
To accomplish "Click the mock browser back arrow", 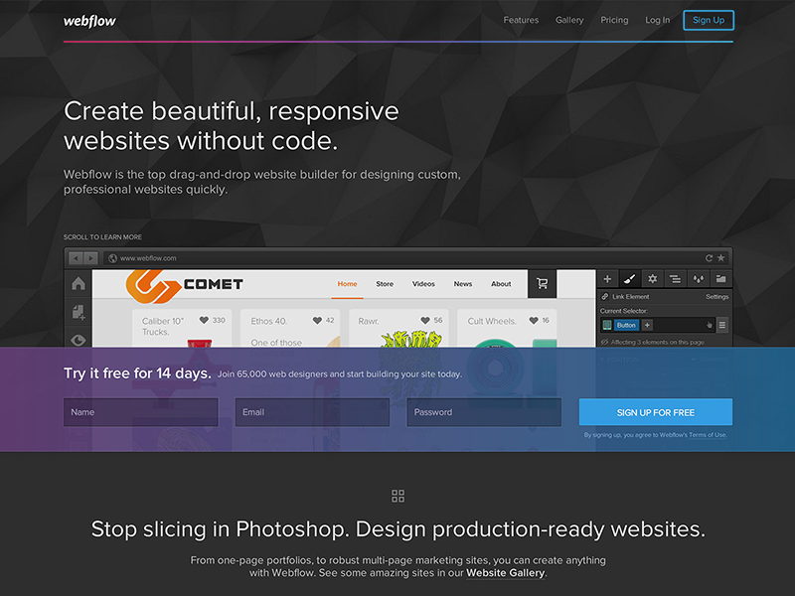I will [76, 258].
